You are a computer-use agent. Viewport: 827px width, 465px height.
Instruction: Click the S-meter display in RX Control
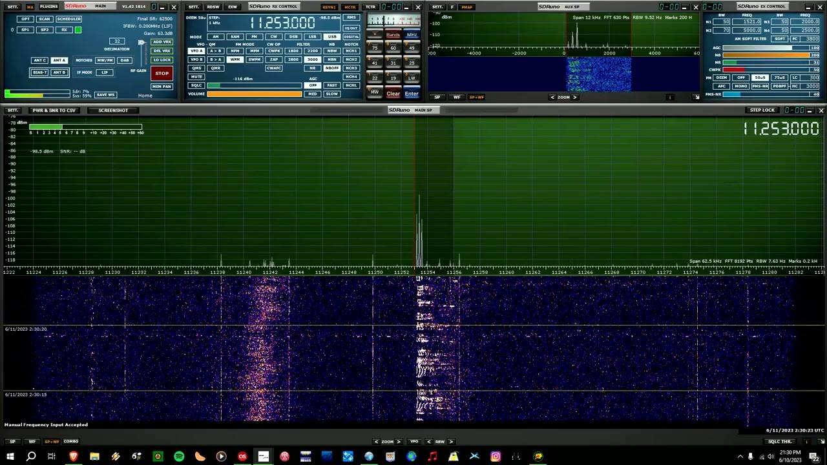[x=393, y=20]
